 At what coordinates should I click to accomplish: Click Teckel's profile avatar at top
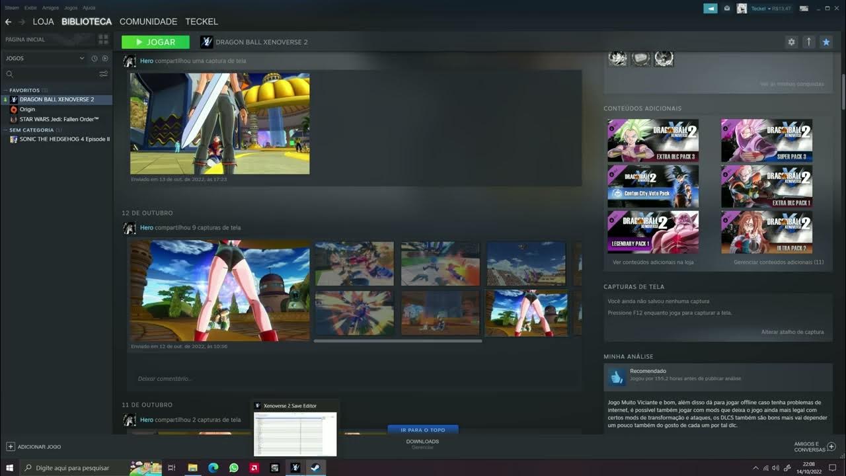742,9
